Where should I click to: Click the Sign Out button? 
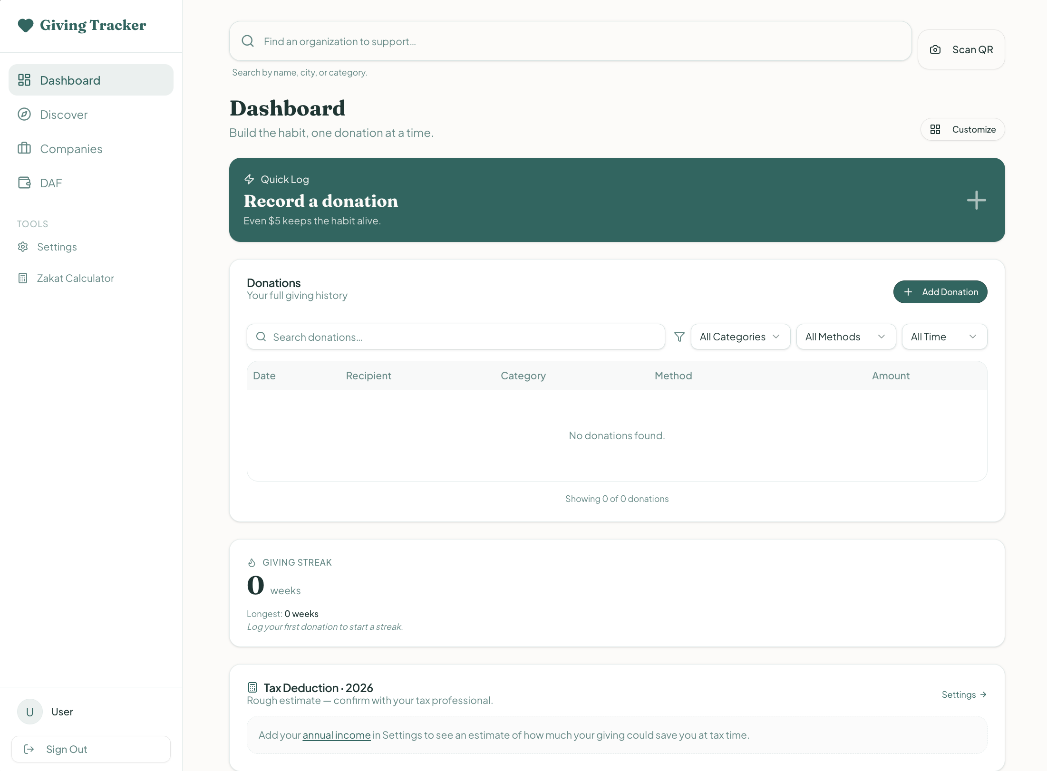point(91,749)
